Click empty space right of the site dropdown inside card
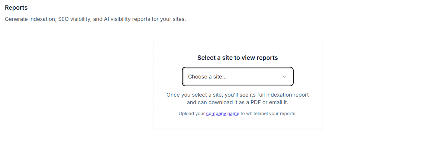 (x=308, y=77)
